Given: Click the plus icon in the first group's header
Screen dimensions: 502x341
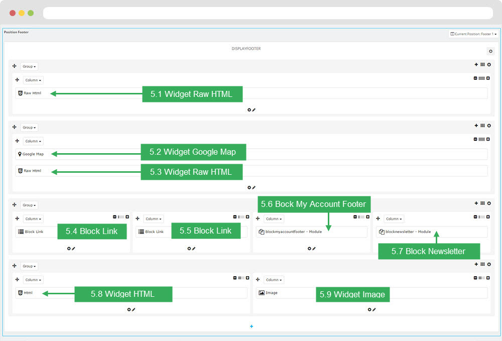Looking at the screenshot, I should pyautogui.click(x=476, y=64).
